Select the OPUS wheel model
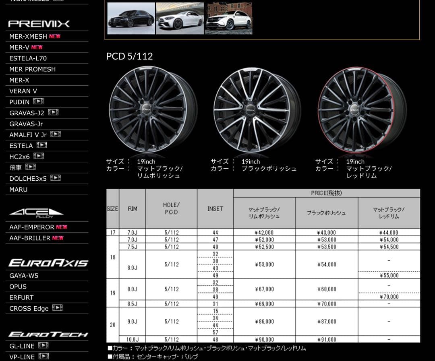Image resolution: width=435 pixels, height=361 pixels. tap(18, 287)
